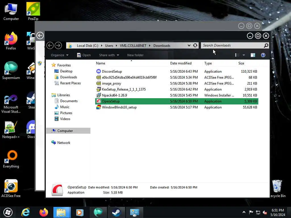The width and height of the screenshot is (291, 218).
Task: Open Microsoft Visual Studio shortcut
Action: [11, 104]
